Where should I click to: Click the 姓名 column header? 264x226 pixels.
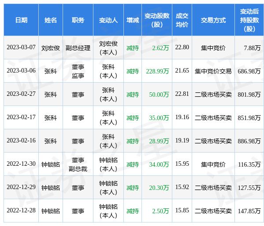coord(51,20)
